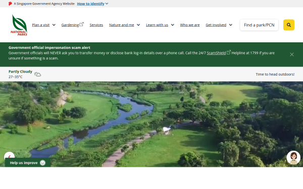Image resolution: width=303 pixels, height=189 pixels.
Task: Expand the How to identify dropdown
Action: click(x=92, y=4)
